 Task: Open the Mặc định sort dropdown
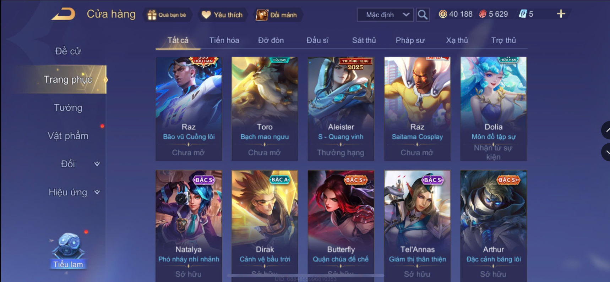[x=385, y=15]
